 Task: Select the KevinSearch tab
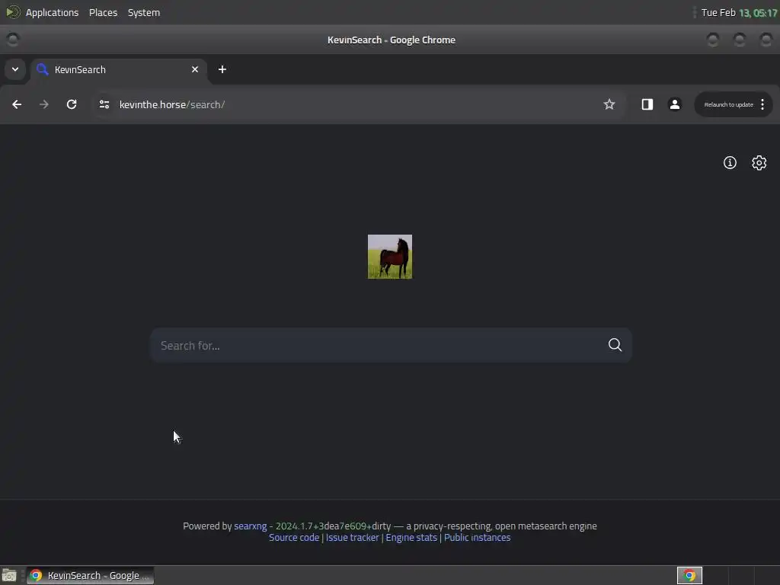pos(118,69)
